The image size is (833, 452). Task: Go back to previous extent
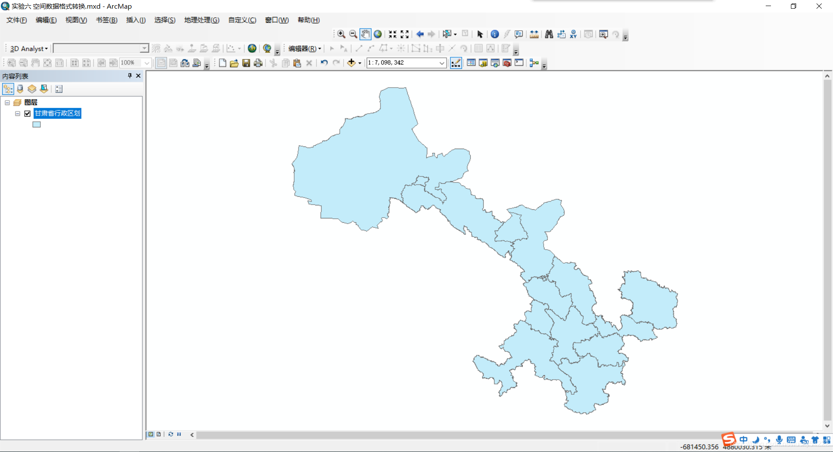[x=420, y=34]
